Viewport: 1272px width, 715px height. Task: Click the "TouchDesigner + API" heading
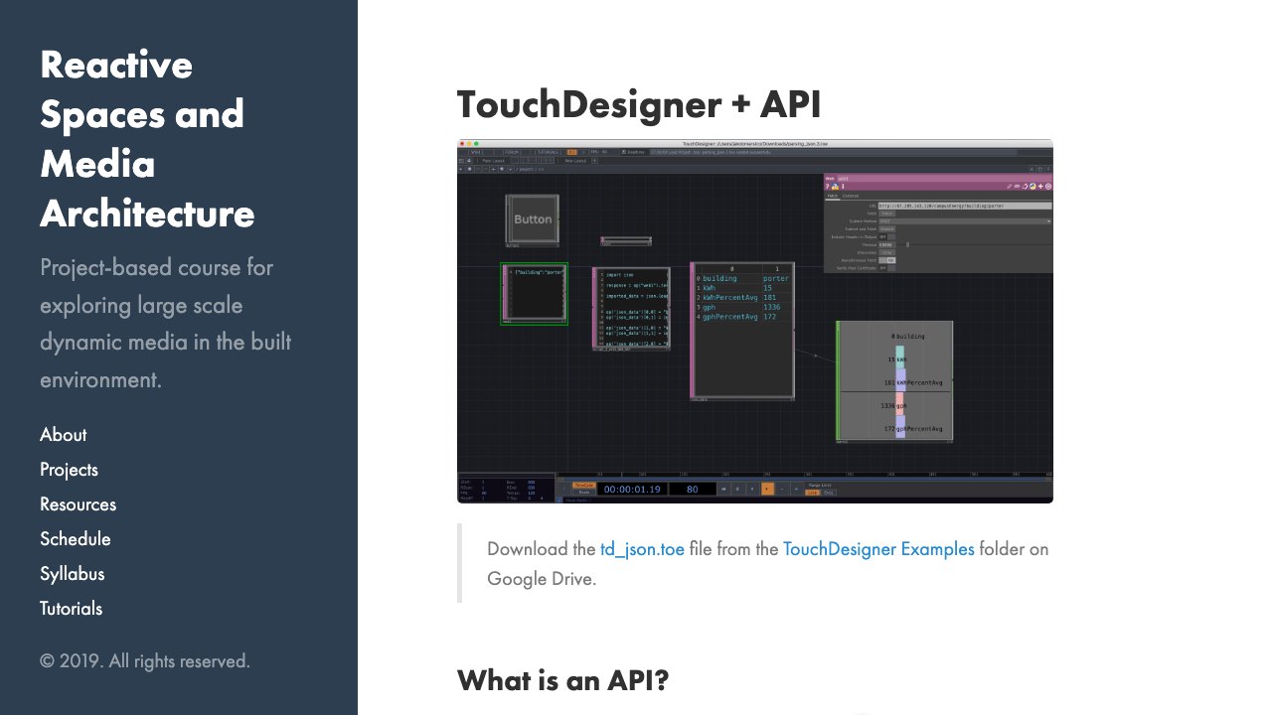click(639, 105)
